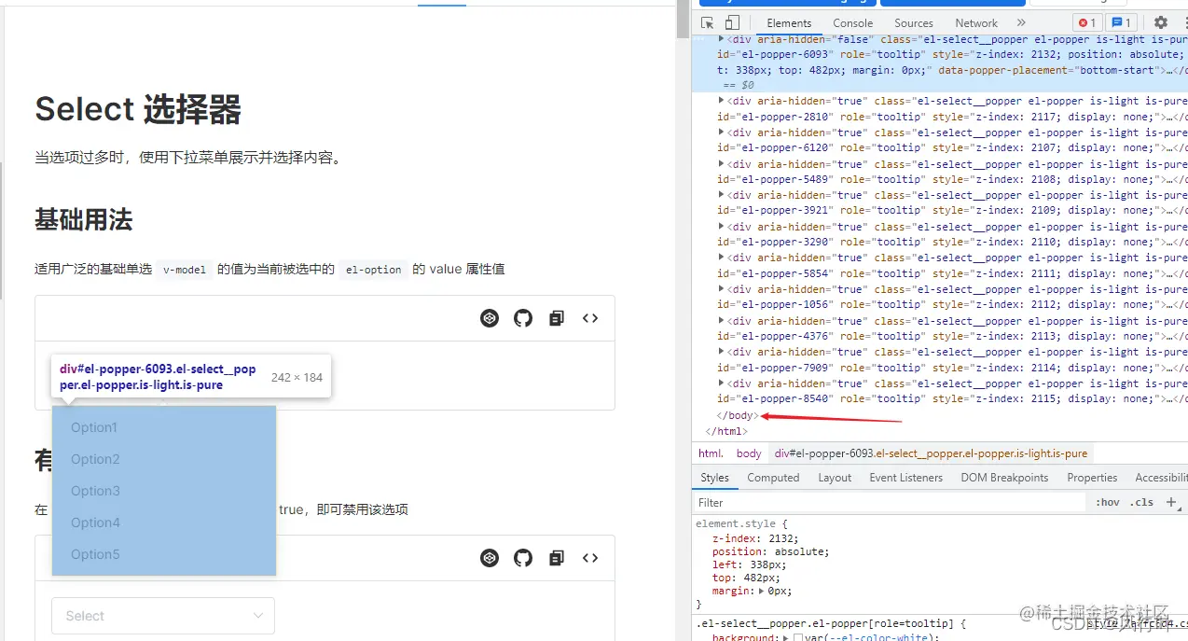
Task: Select the Computed sub-tab
Action: pyautogui.click(x=773, y=478)
